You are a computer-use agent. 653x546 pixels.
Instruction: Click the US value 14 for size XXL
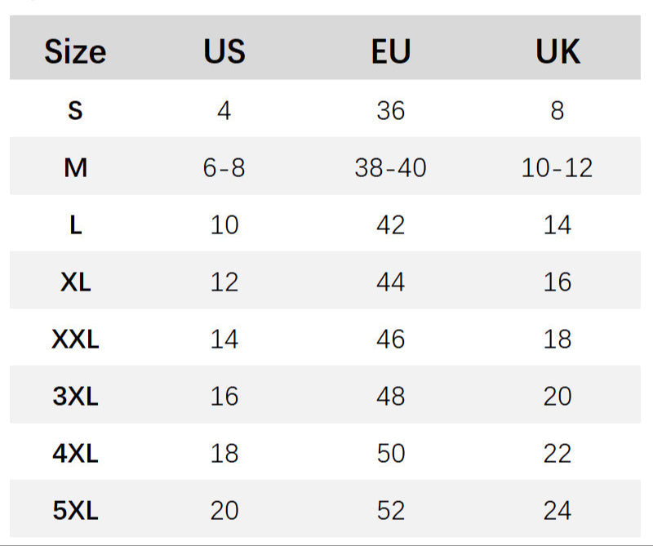coord(224,340)
